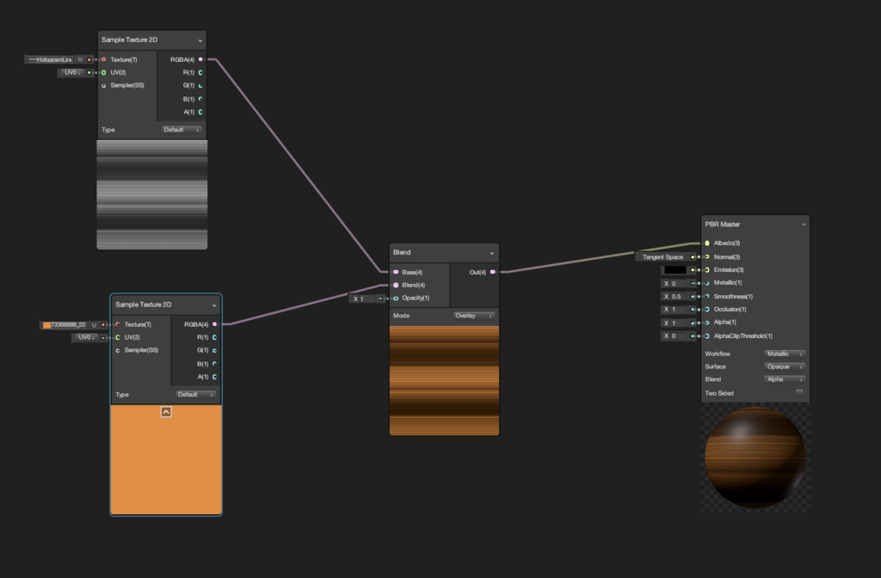
Task: Click the 73366886_22 texture asset field
Action: click(x=65, y=324)
